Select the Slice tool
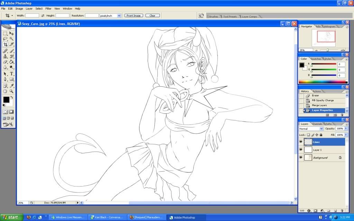The height and width of the screenshot is (221, 354). pyautogui.click(x=11, y=45)
